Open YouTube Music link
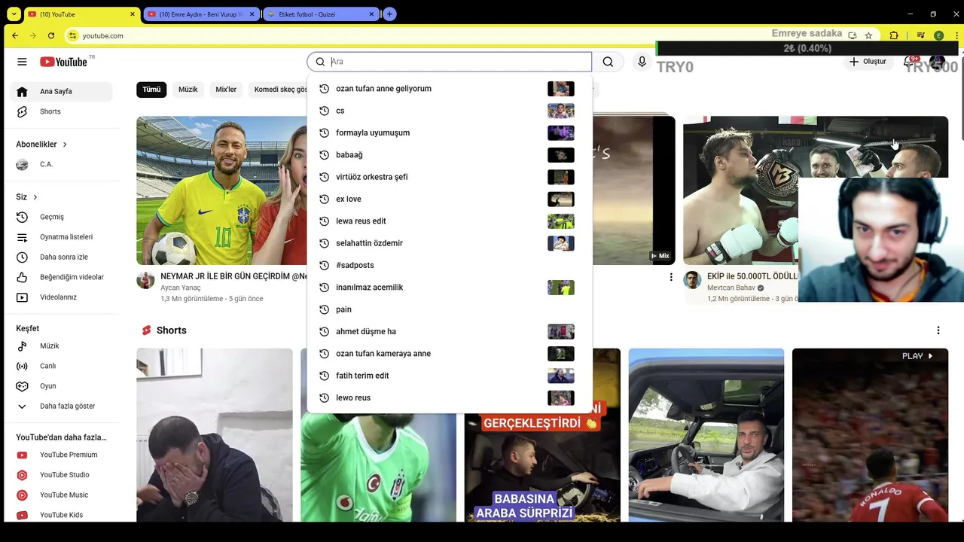This screenshot has height=542, width=964. click(x=61, y=495)
